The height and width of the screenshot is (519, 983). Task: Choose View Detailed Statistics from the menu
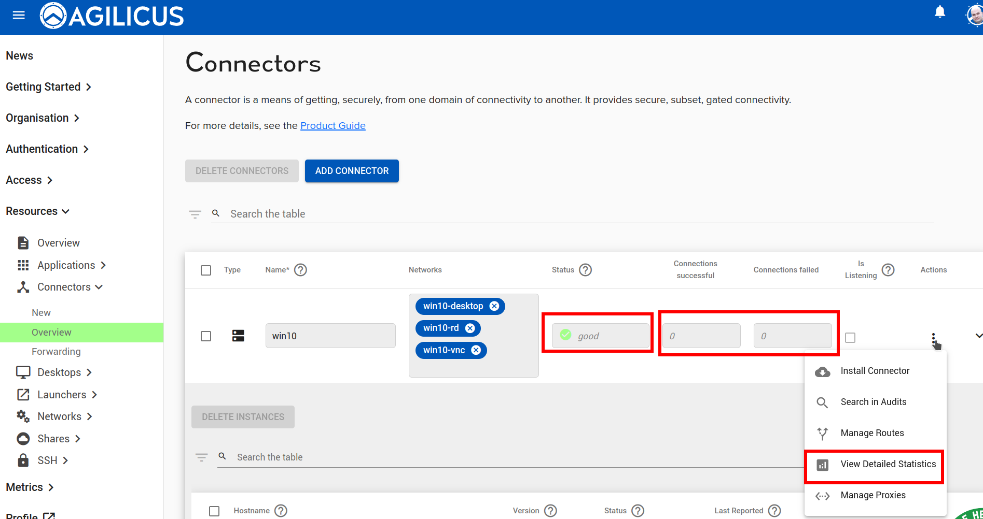click(888, 464)
